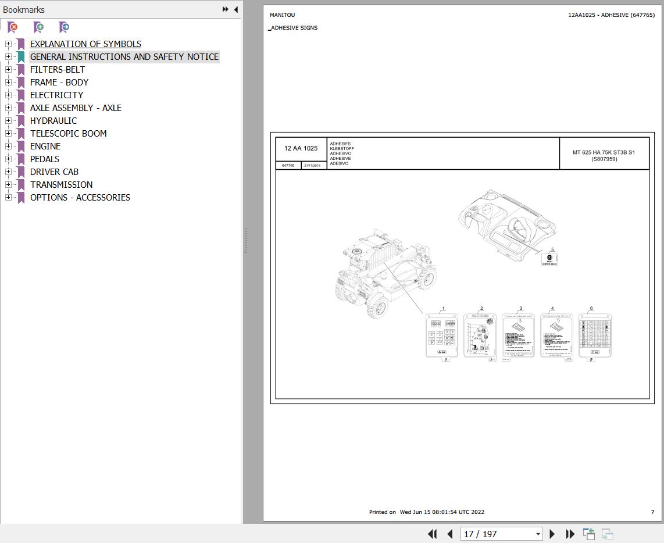Open EXPLANATION OF SYMBOLS bookmark
This screenshot has height=543, width=664.
85,44
